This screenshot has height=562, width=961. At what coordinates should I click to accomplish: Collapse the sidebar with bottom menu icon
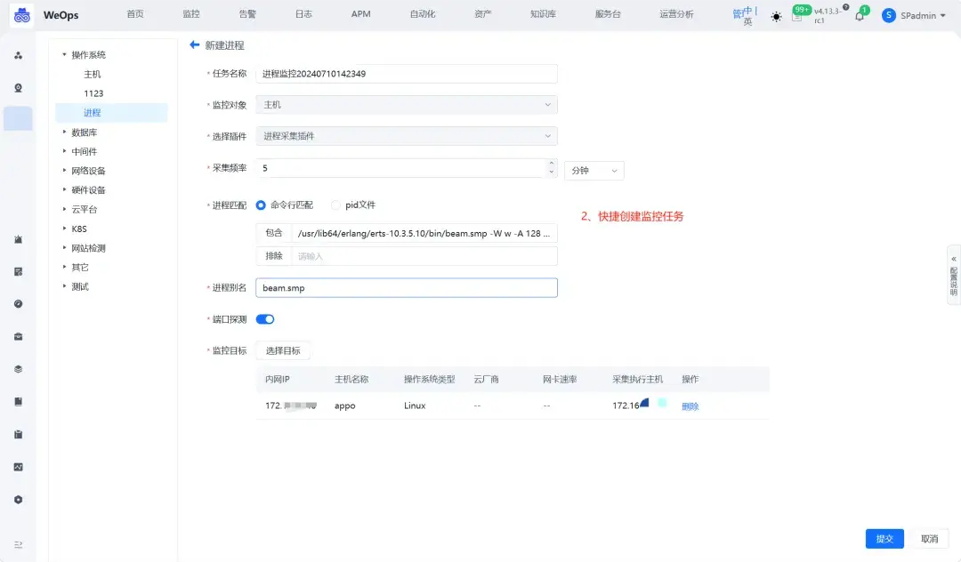point(19,544)
